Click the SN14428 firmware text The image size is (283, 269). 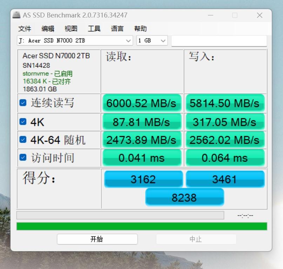(x=36, y=65)
